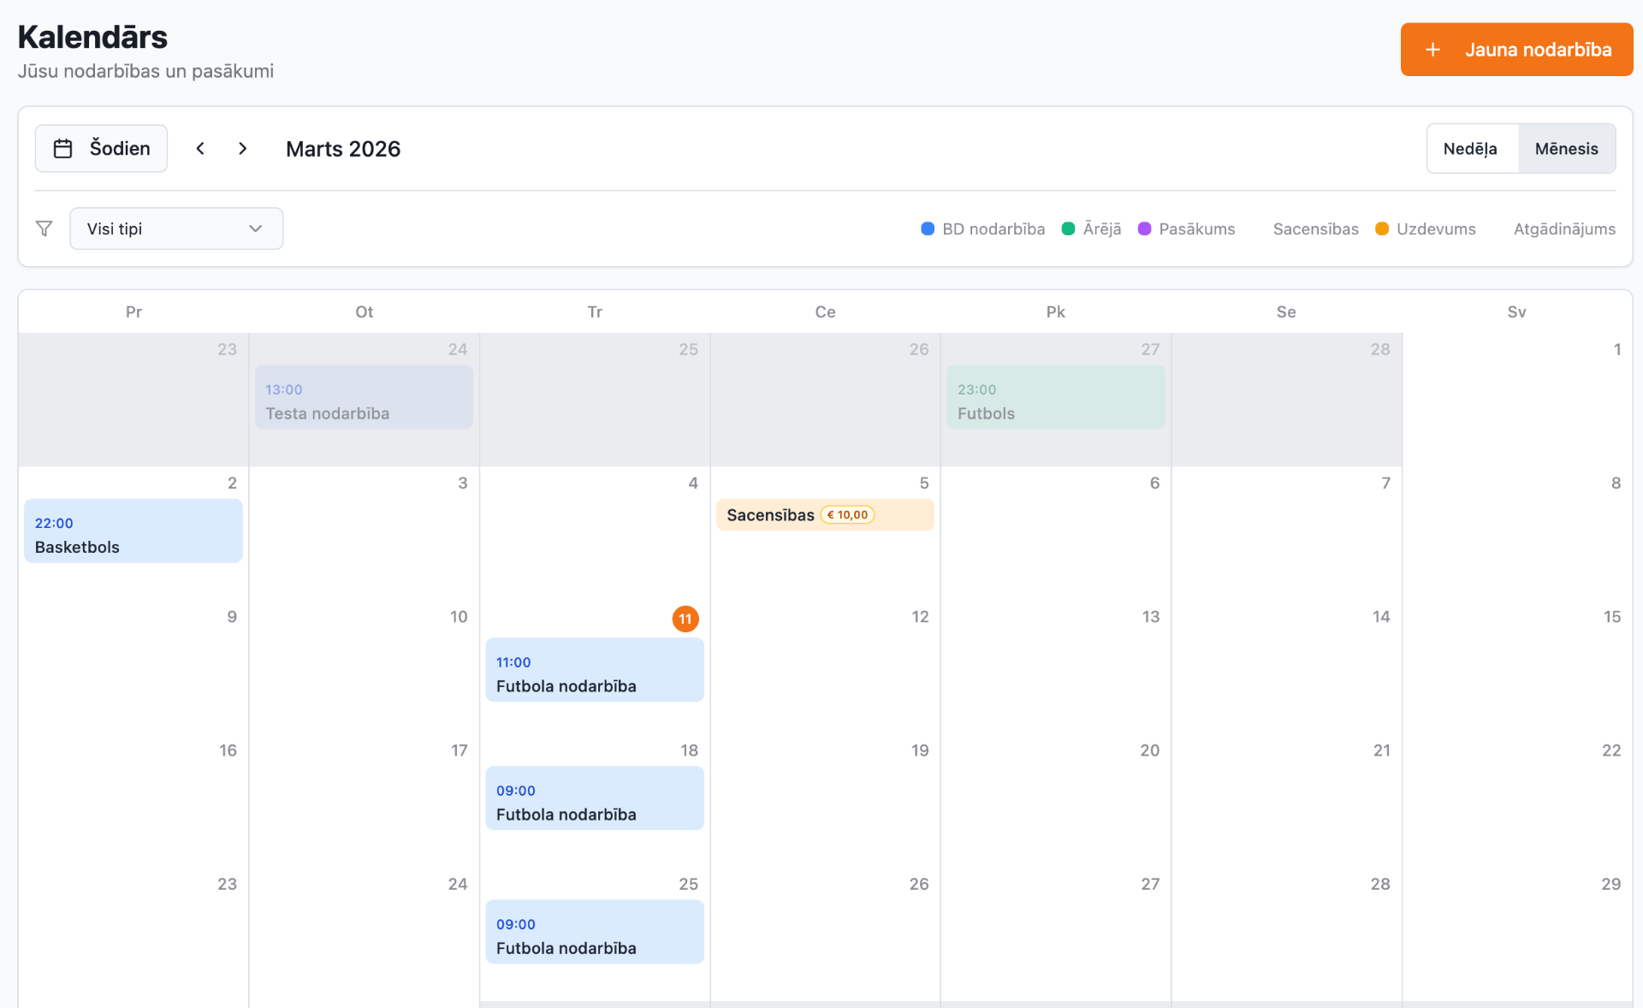
Task: Click the orange Uzdevums legend dot
Action: [x=1382, y=228]
